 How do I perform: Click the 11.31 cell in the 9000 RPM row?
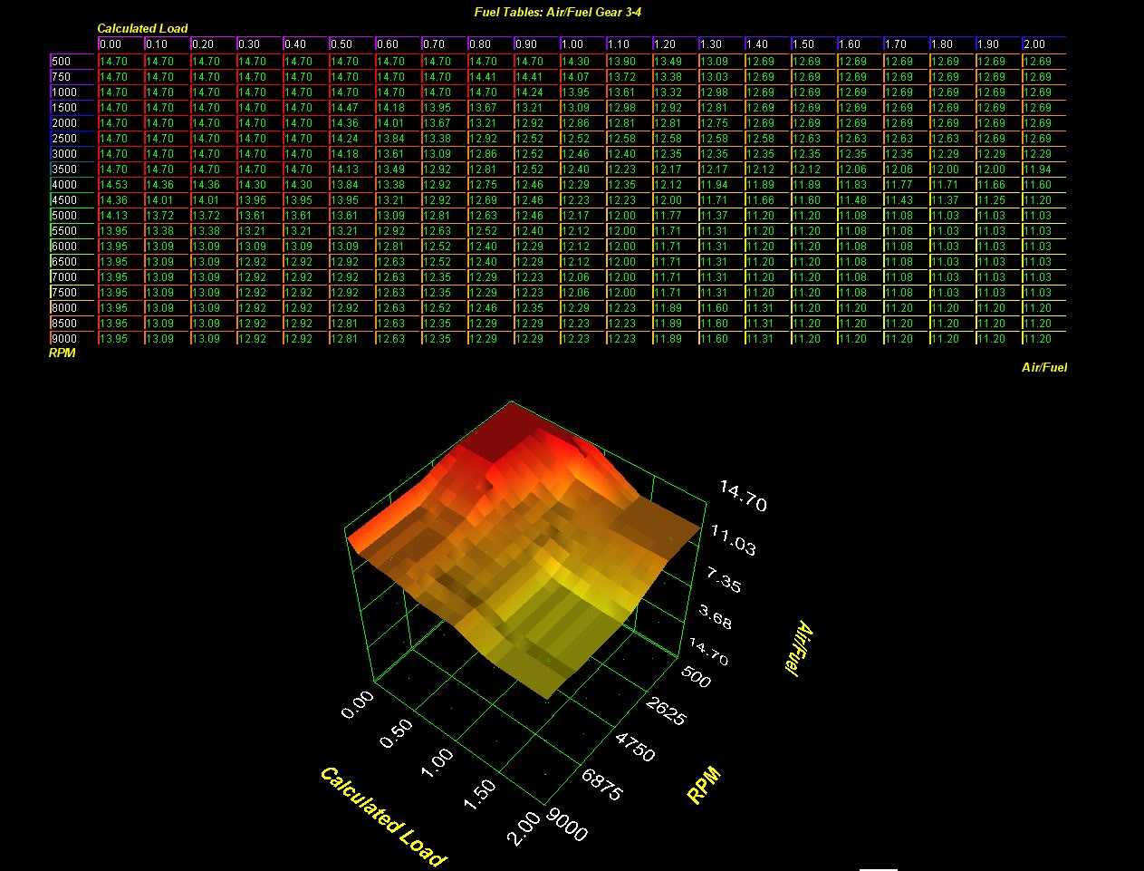(x=767, y=339)
